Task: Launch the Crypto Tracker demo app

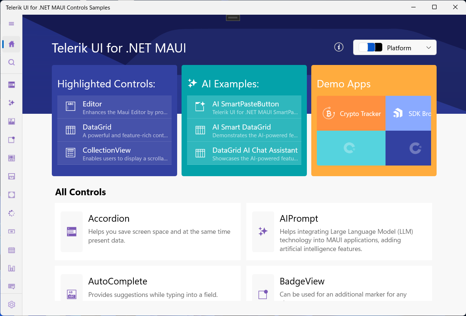Action: click(351, 113)
